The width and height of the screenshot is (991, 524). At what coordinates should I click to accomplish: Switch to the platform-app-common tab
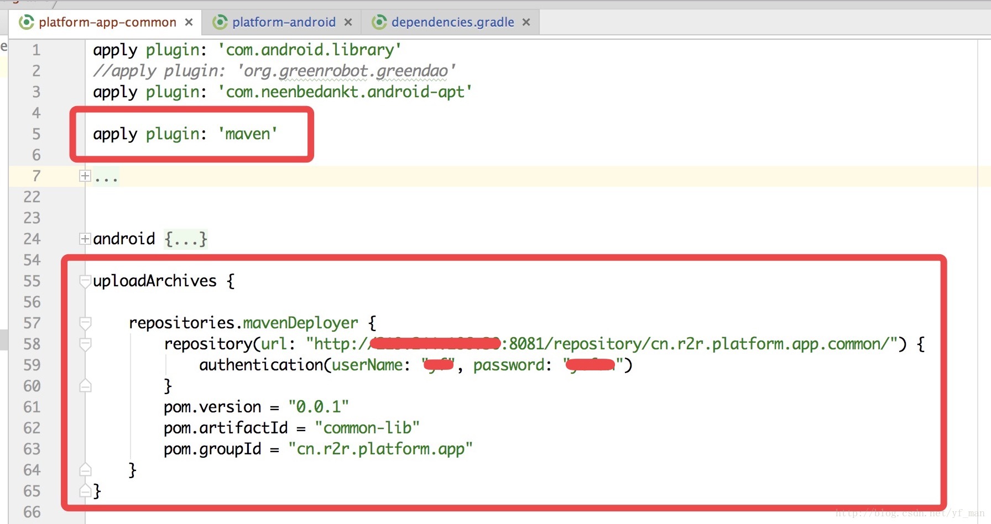point(107,22)
